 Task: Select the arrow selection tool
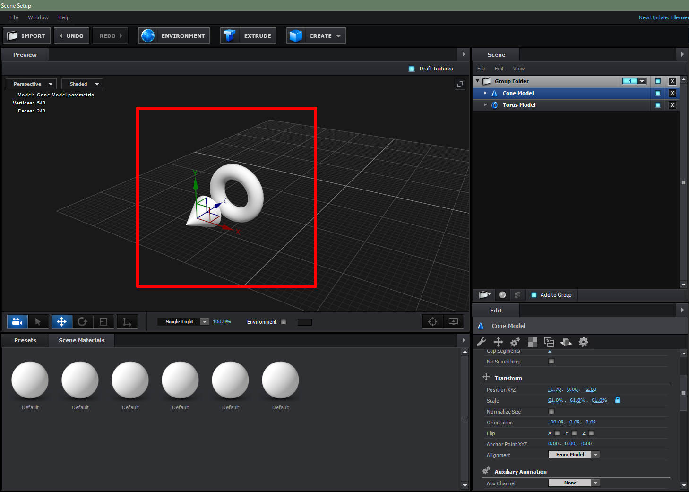(39, 322)
